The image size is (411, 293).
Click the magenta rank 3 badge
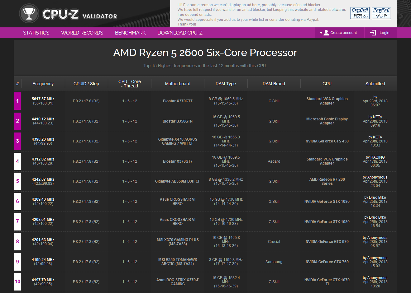tap(17, 141)
